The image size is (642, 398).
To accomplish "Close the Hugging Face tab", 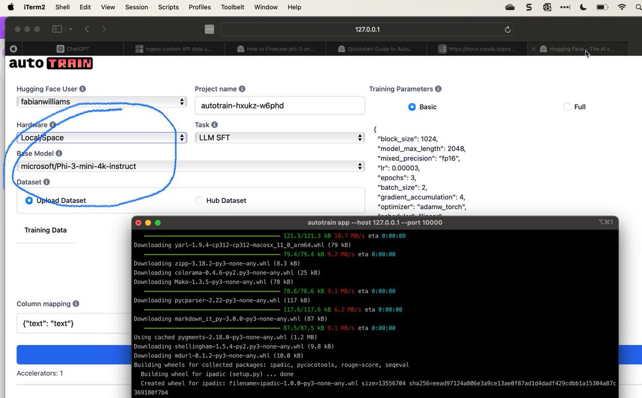I will [x=533, y=49].
